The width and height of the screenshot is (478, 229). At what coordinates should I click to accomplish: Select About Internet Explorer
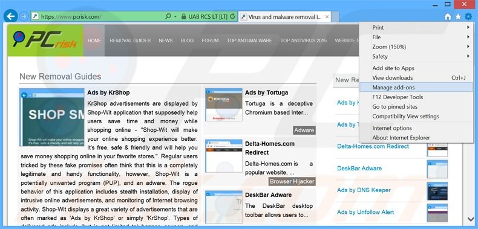[416, 138]
